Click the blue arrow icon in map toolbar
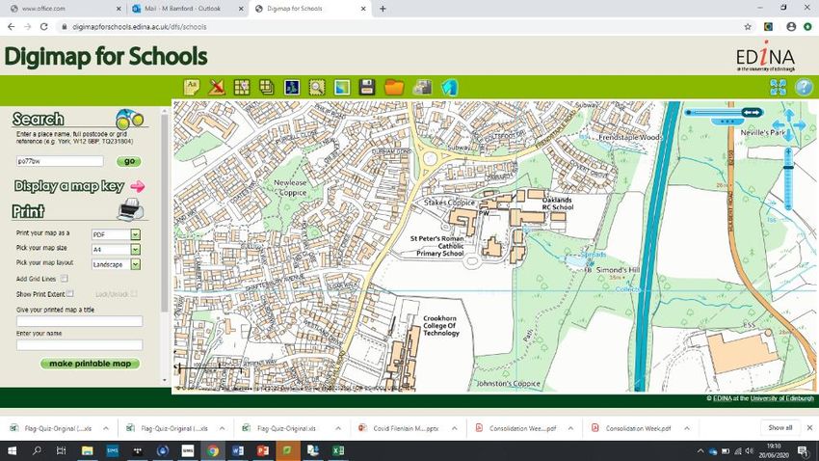 pyautogui.click(x=449, y=87)
